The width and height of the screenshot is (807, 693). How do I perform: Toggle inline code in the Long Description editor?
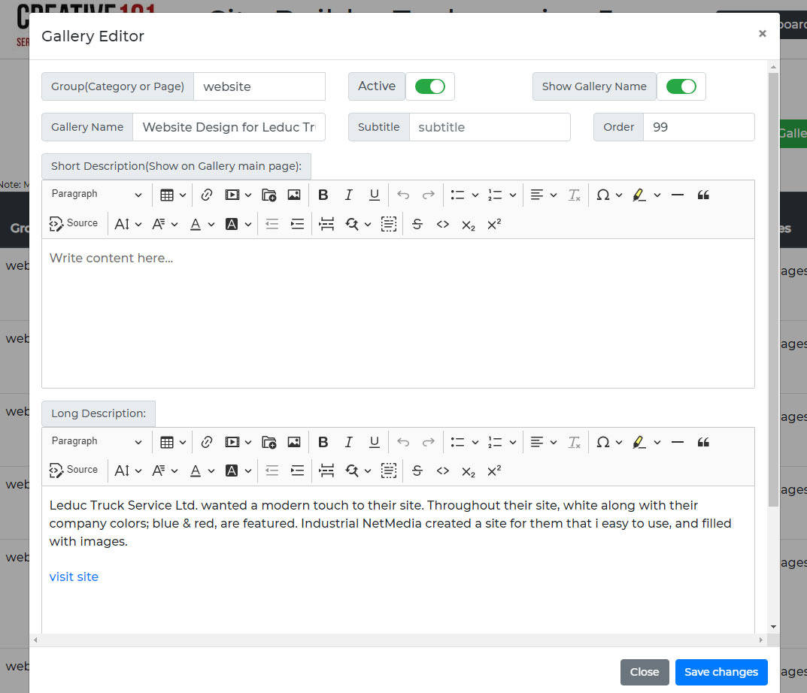point(443,471)
